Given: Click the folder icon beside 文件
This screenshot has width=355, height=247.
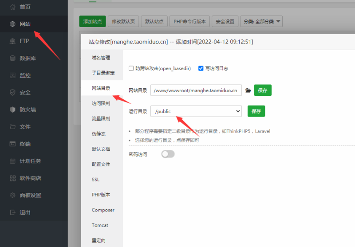Looking at the screenshot, I should pyautogui.click(x=13, y=127).
